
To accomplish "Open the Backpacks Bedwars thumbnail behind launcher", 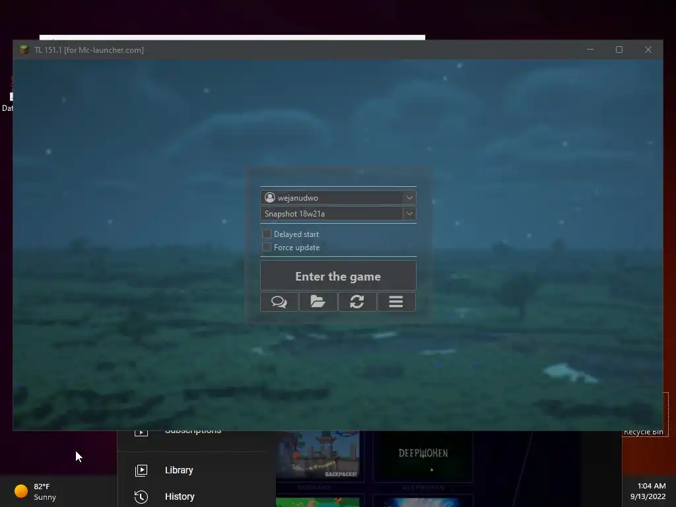I will pyautogui.click(x=318, y=456).
